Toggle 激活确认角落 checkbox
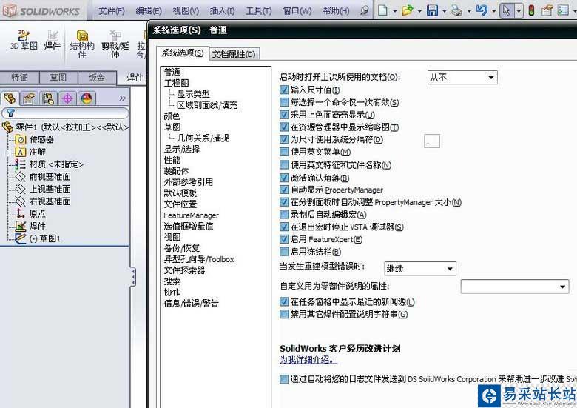Image resolution: width=577 pixels, height=408 pixels. [284, 178]
